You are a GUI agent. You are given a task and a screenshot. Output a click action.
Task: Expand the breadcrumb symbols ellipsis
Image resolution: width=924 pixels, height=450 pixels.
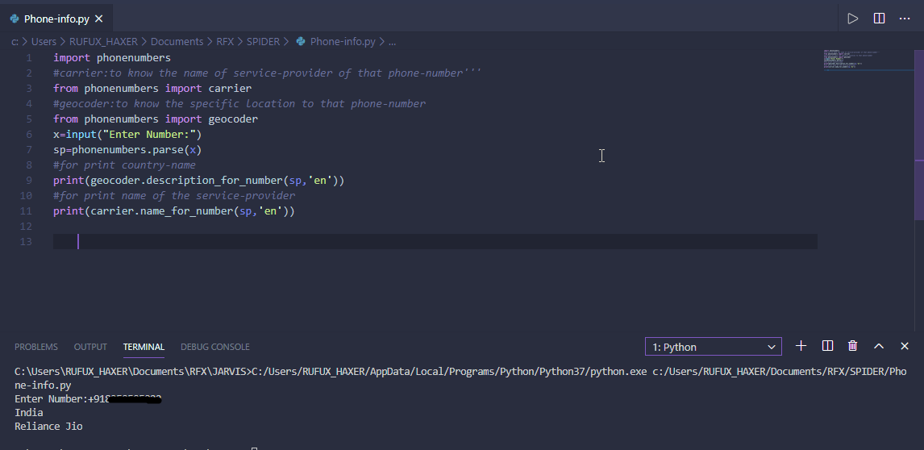[392, 41]
